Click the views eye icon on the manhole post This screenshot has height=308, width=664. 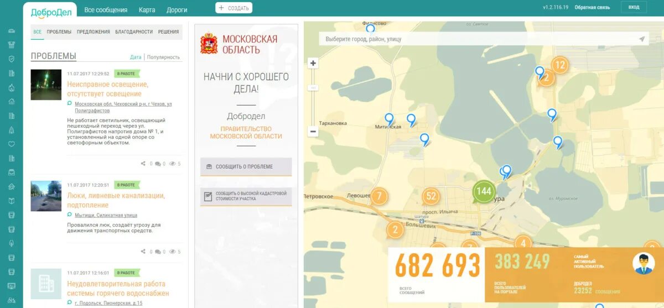point(172,252)
